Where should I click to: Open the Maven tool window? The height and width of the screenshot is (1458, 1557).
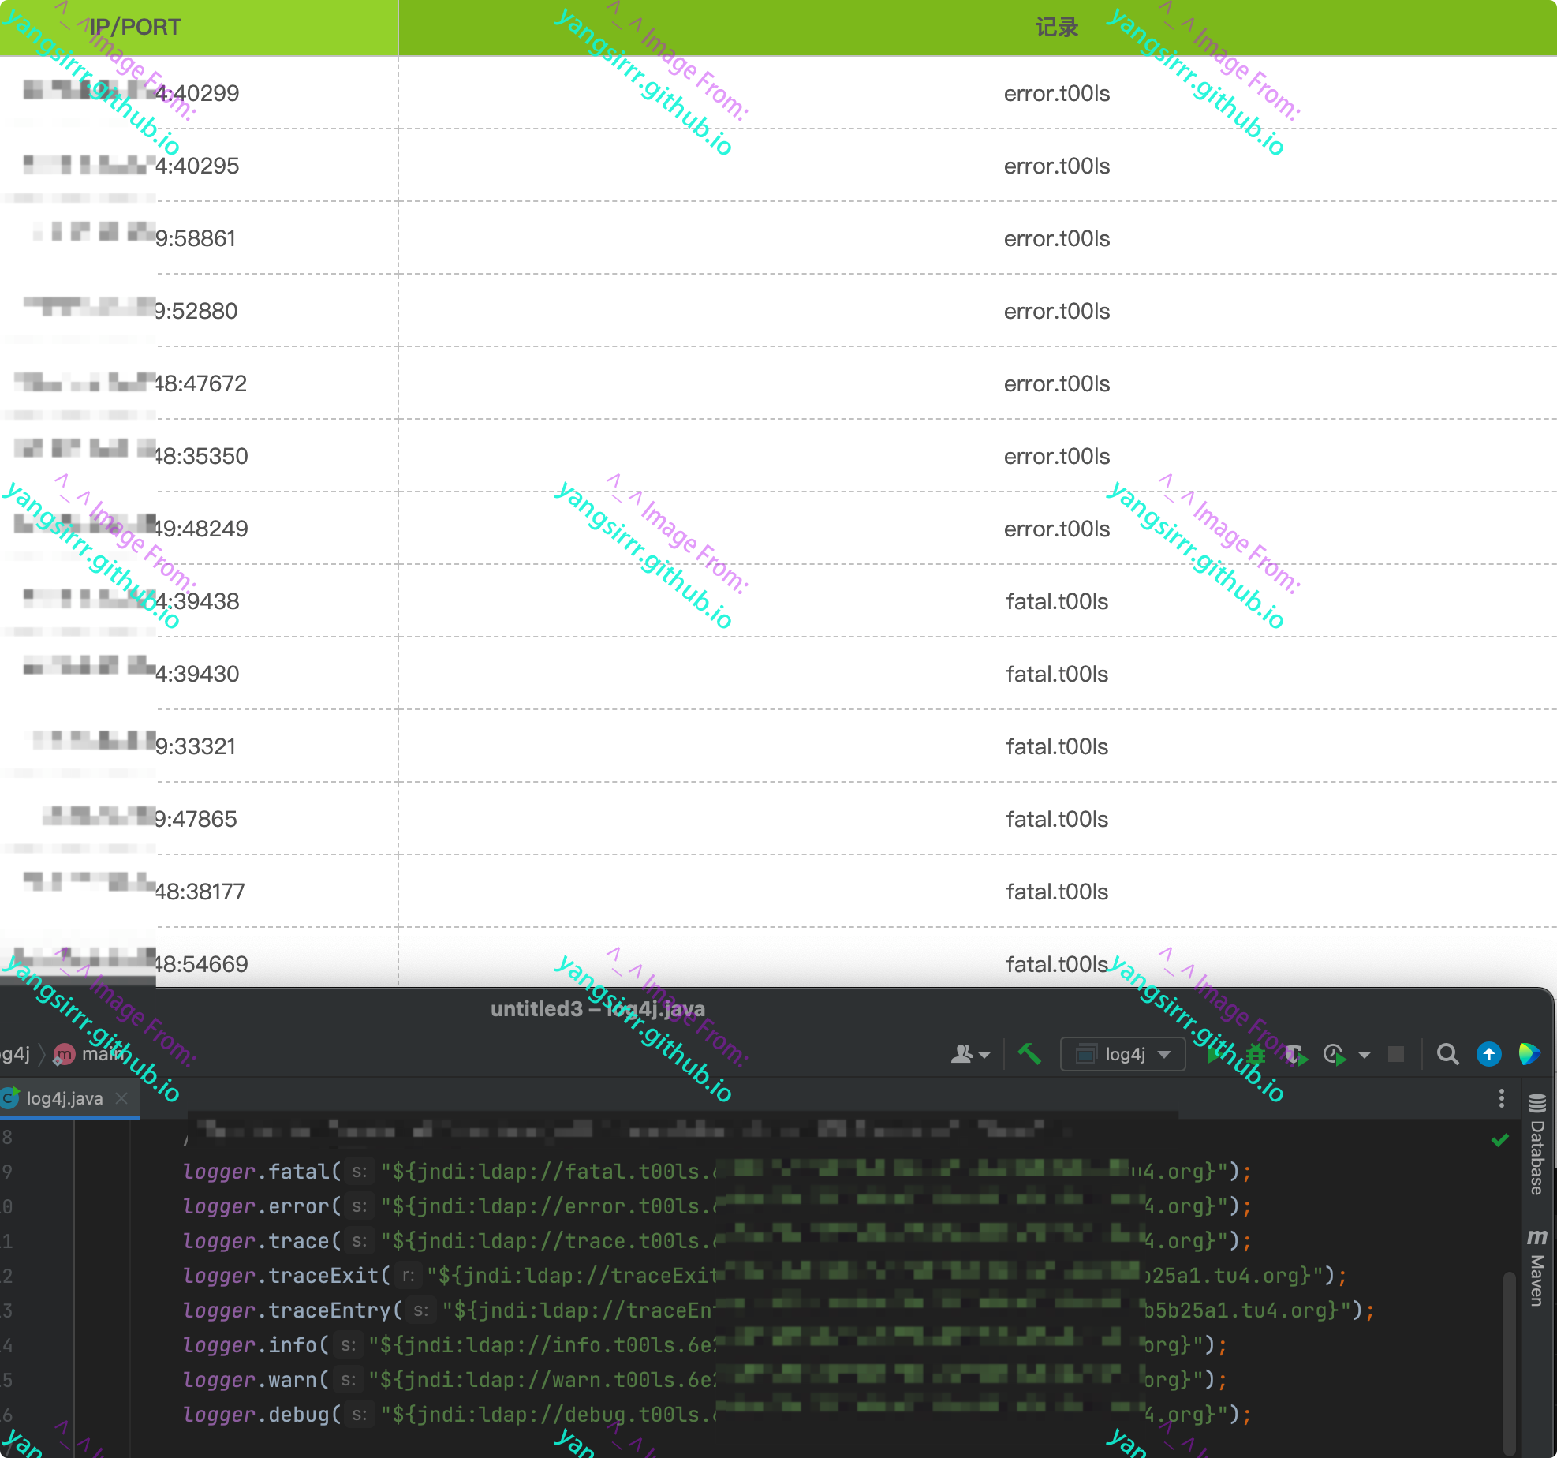(1536, 1269)
